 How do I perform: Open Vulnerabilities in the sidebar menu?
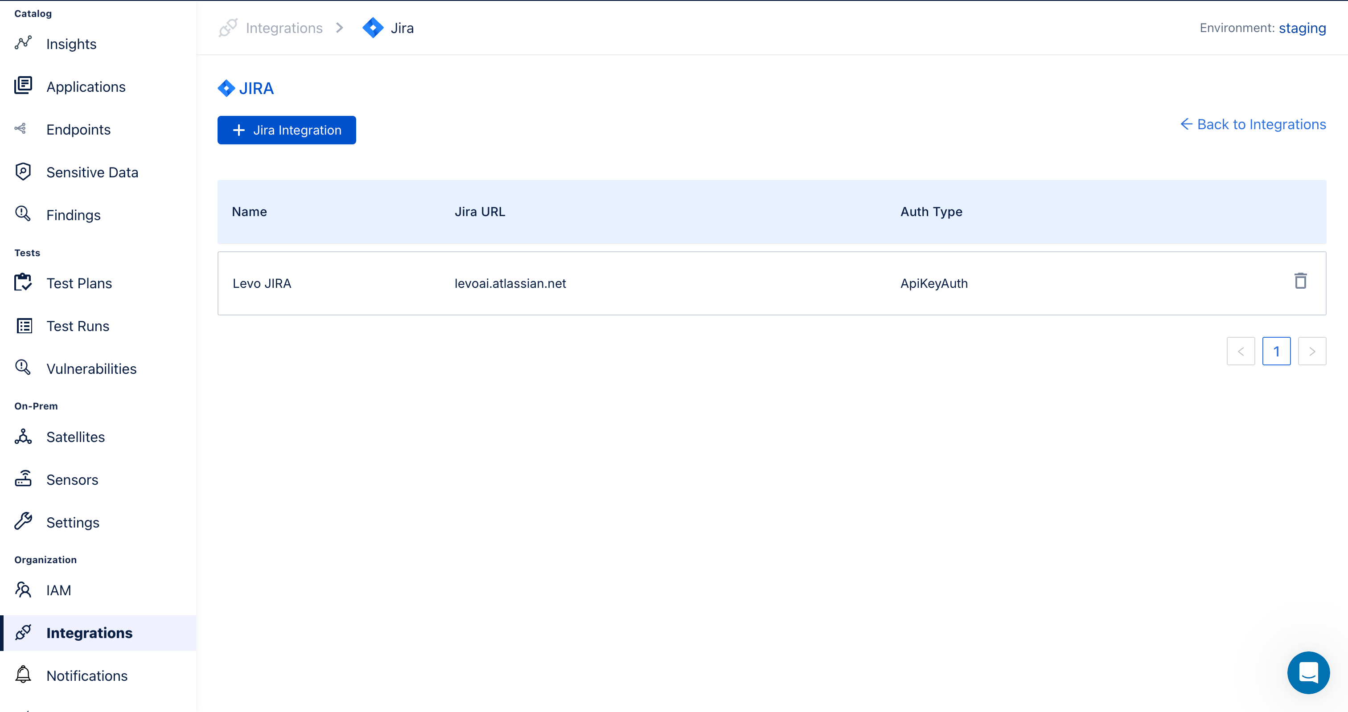pos(91,369)
